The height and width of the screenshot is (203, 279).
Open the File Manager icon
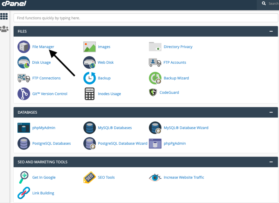(x=24, y=47)
